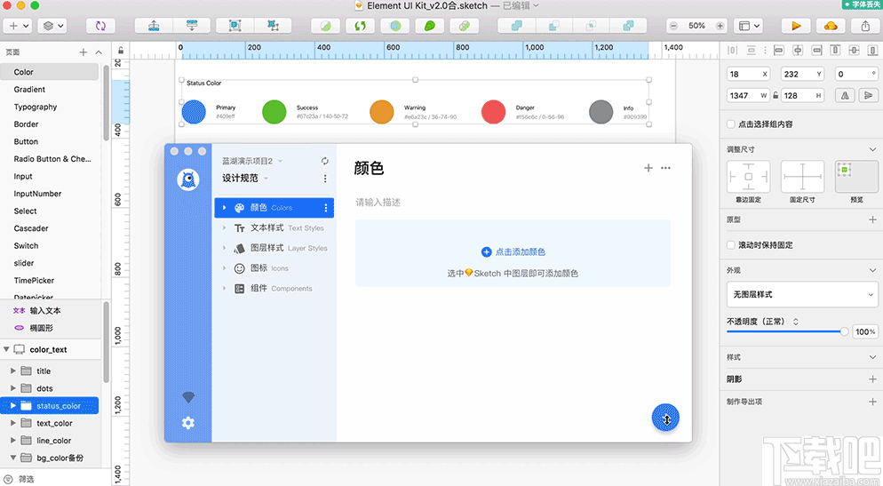Click the Group selection toolbar icon
The width and height of the screenshot is (883, 486).
pyautogui.click(x=235, y=26)
